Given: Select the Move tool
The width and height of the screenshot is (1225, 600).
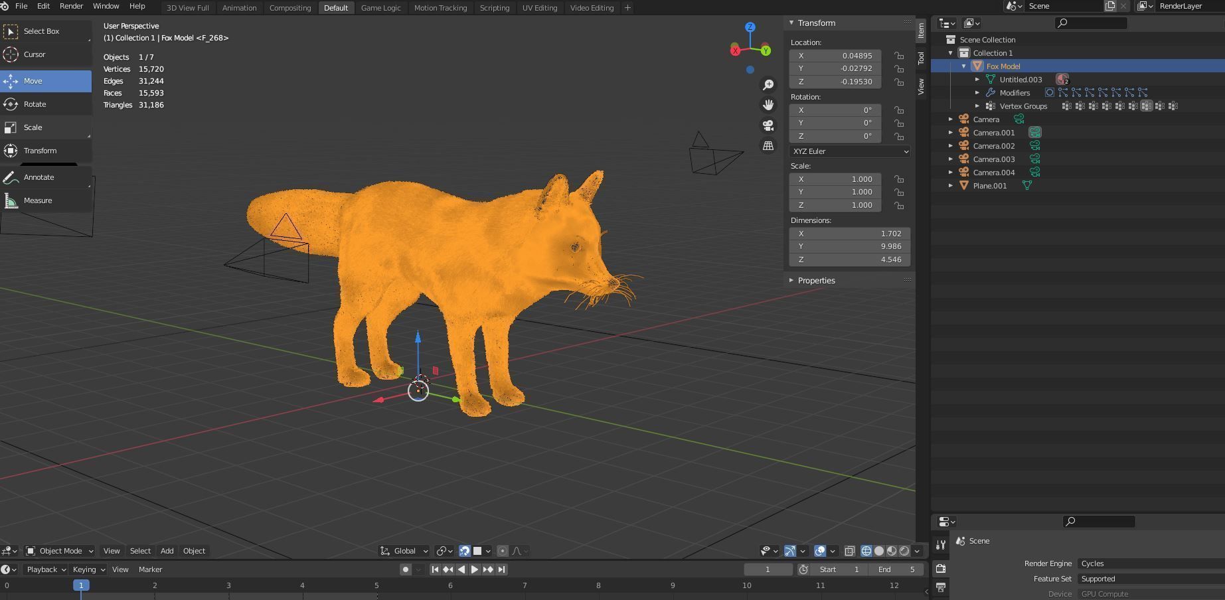Looking at the screenshot, I should coord(46,81).
